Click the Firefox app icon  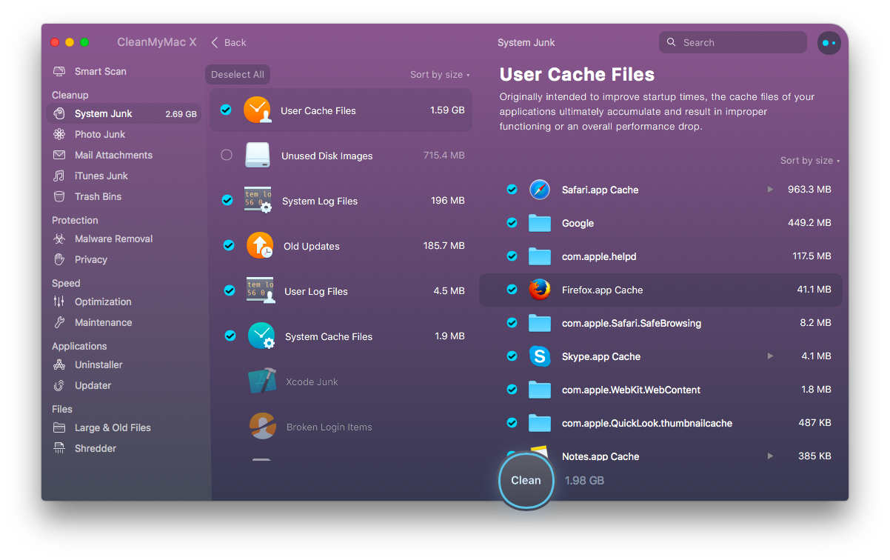pos(540,290)
